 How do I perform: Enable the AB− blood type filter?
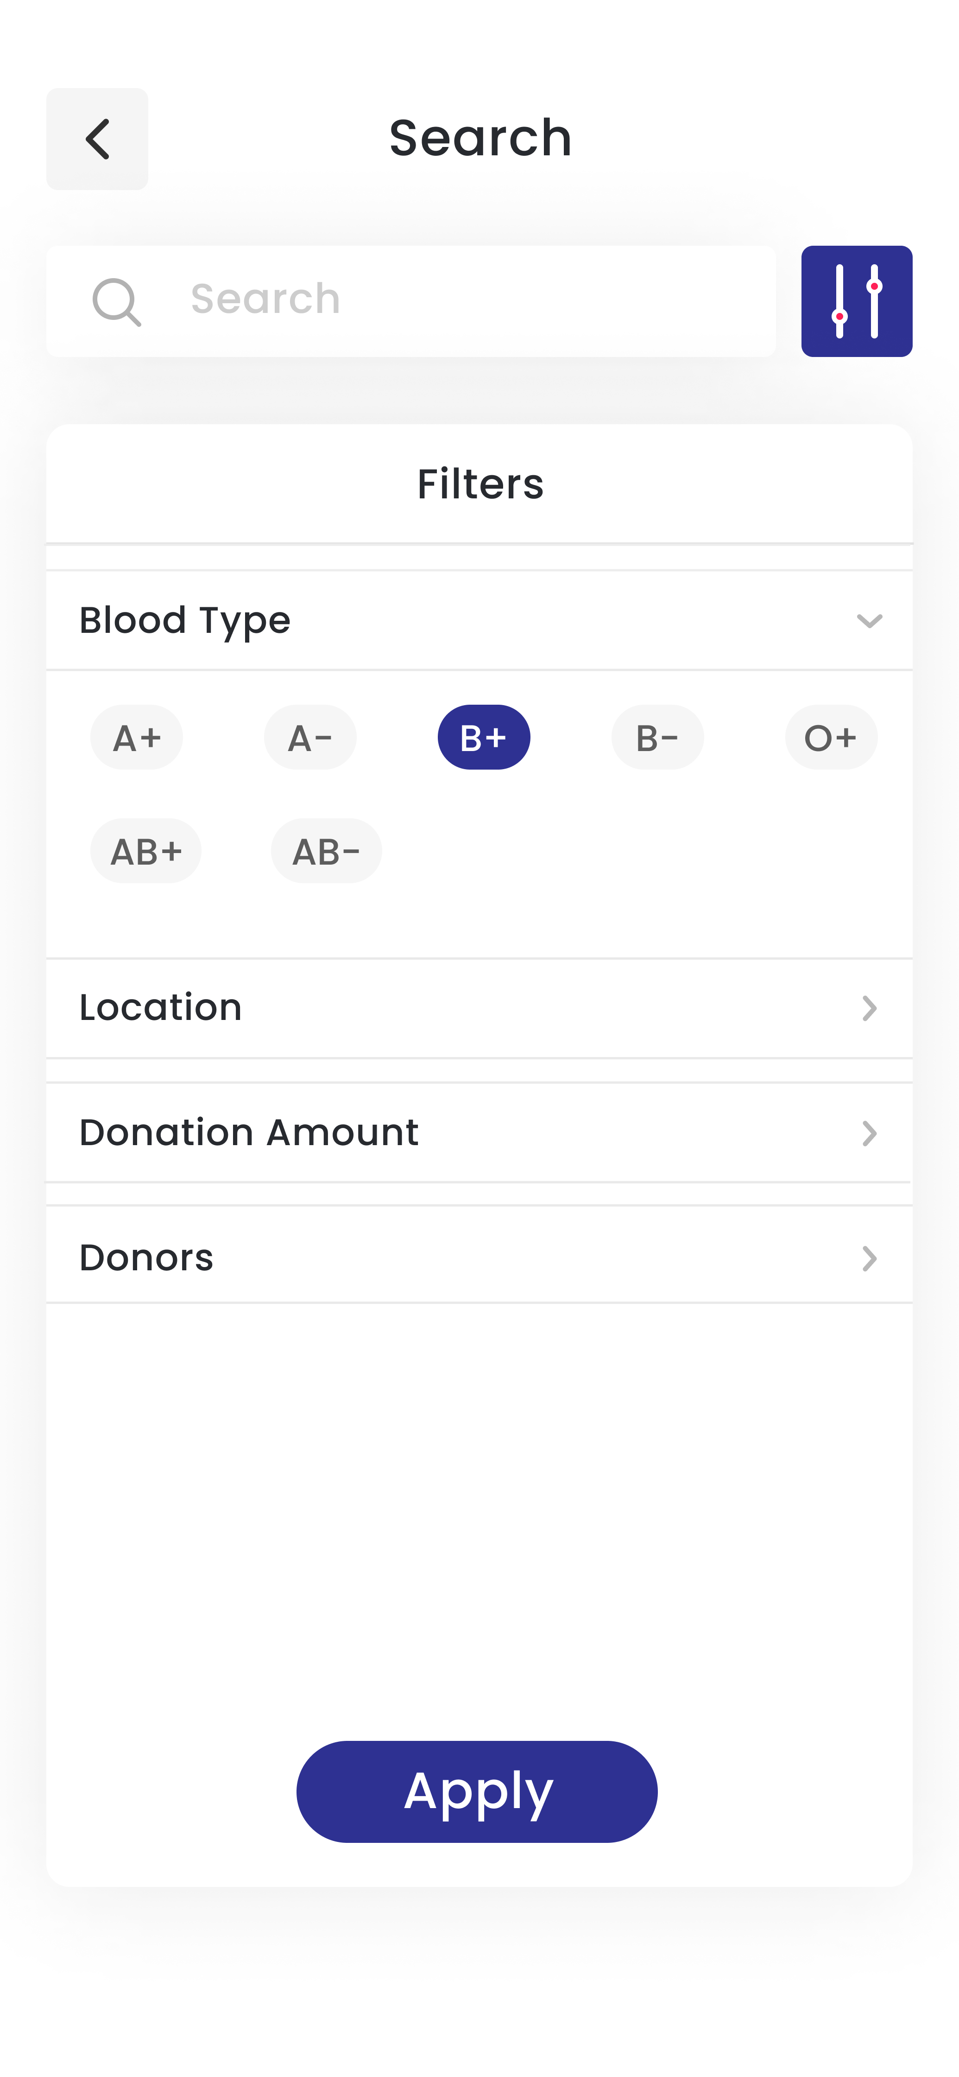pyautogui.click(x=326, y=851)
